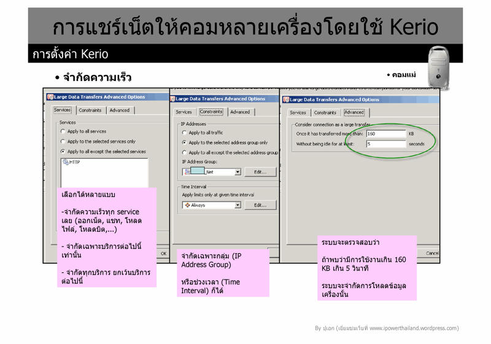
Task: Click the idle seconds field showing 5
Action: (386, 144)
